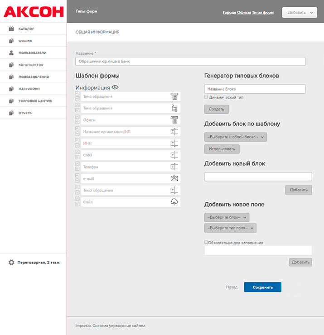Click the email envelope field-type icon

click(x=174, y=178)
